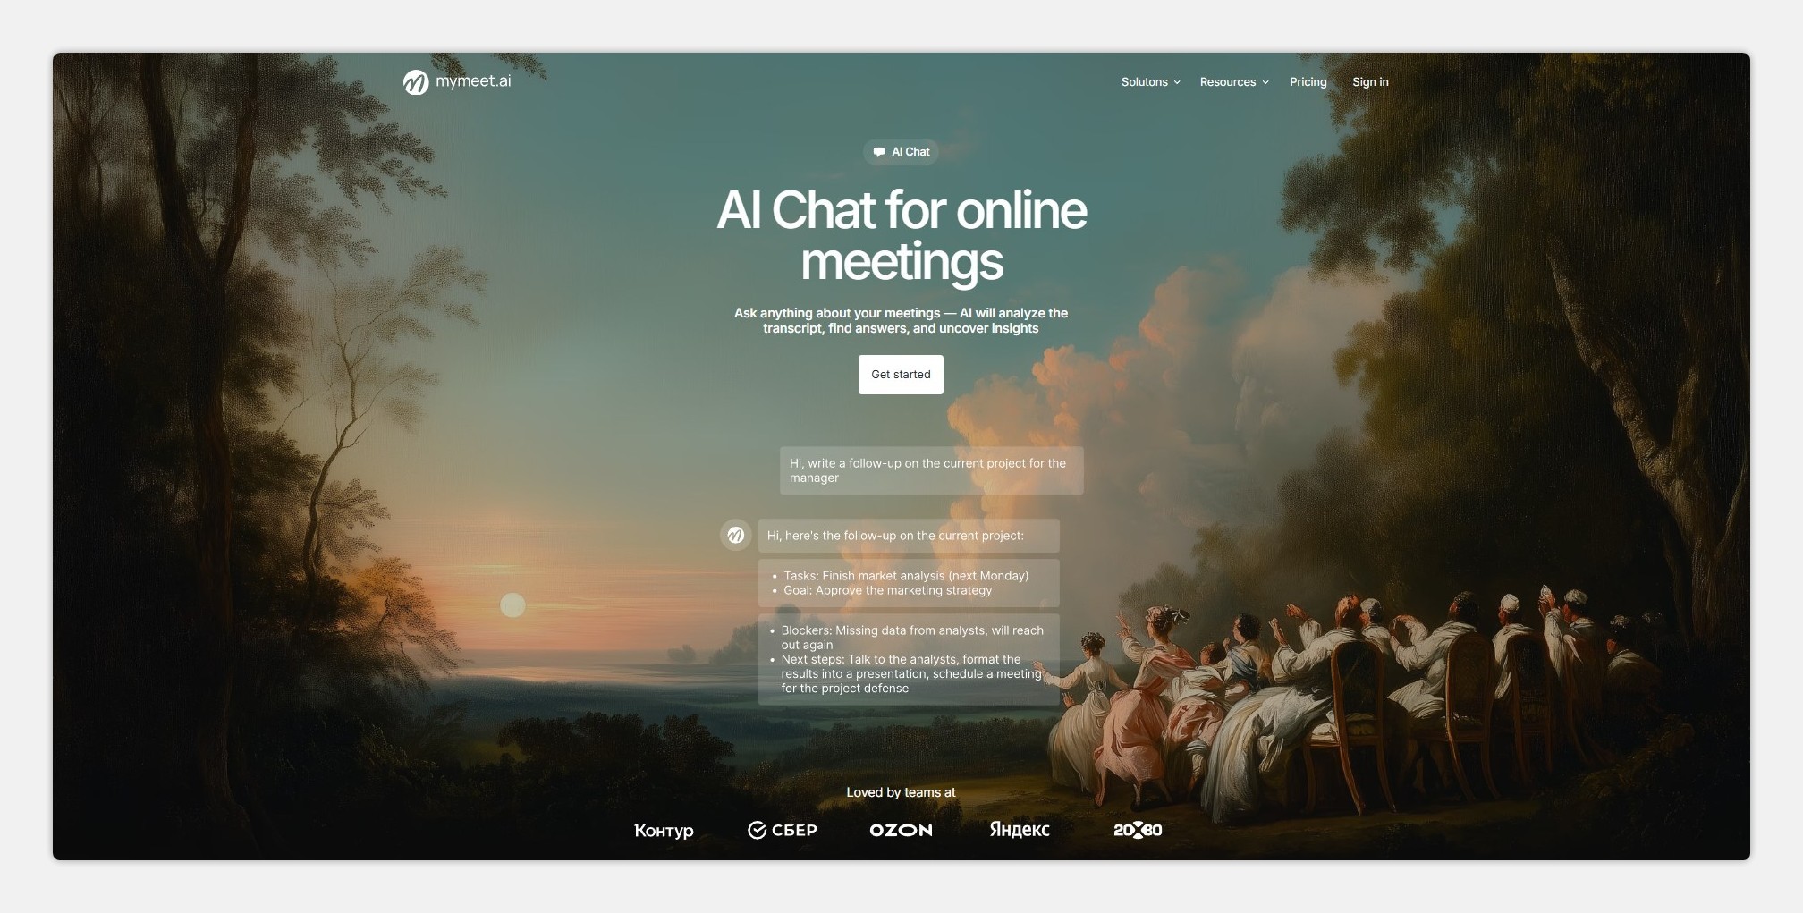1803x913 pixels.
Task: Click the reply bubble with Tasks and Goal
Action: (909, 583)
